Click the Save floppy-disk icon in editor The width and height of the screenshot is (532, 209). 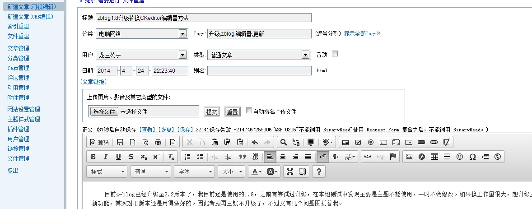pyautogui.click(x=120, y=143)
